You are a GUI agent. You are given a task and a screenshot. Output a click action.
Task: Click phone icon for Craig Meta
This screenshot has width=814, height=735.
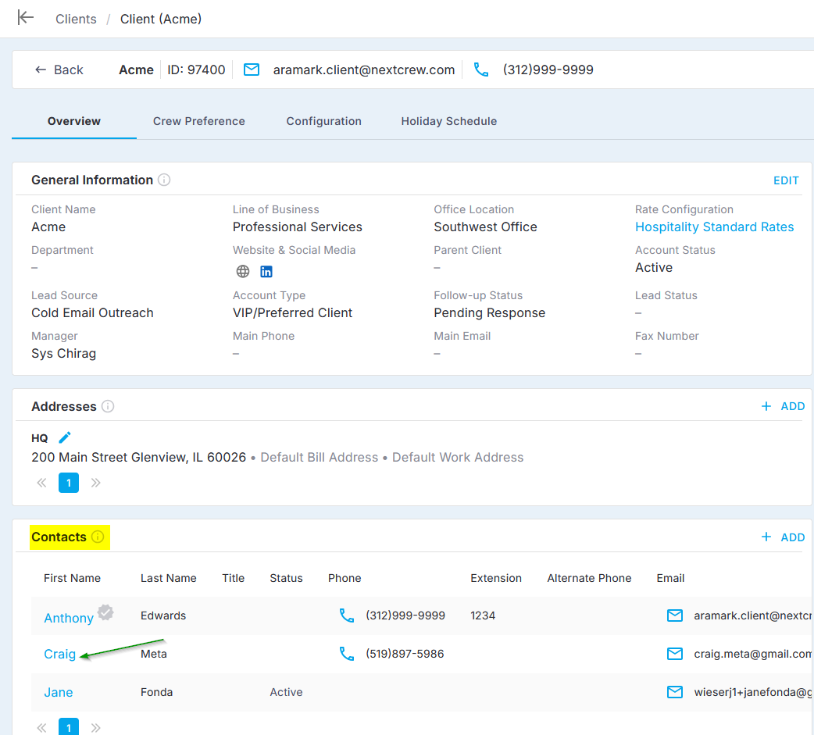tap(347, 654)
